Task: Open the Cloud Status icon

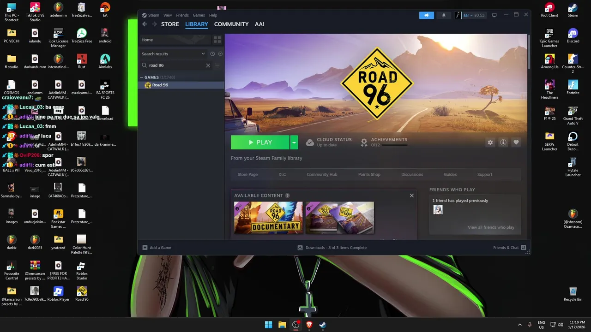Action: (310, 142)
